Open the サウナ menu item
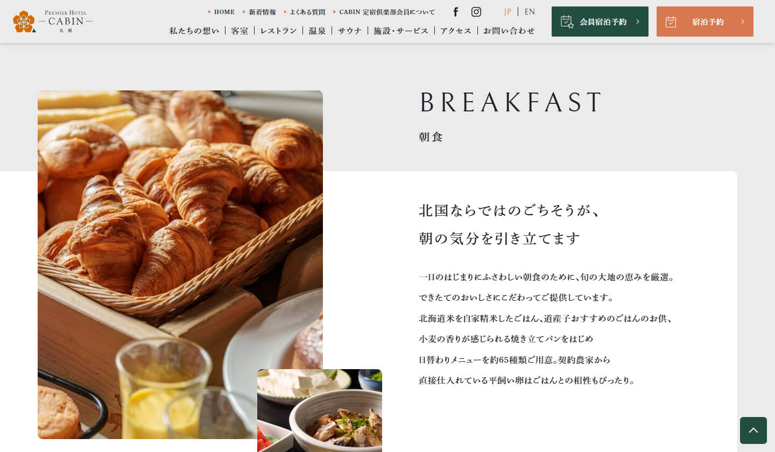The image size is (775, 452). tap(350, 31)
